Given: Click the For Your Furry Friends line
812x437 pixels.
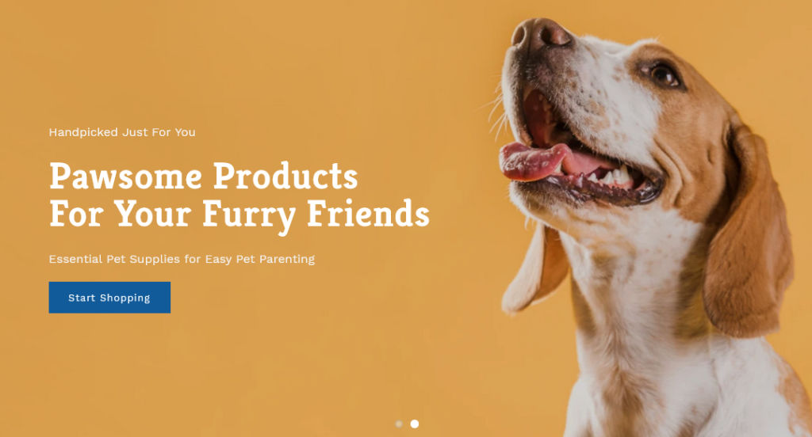Looking at the screenshot, I should click(x=239, y=214).
